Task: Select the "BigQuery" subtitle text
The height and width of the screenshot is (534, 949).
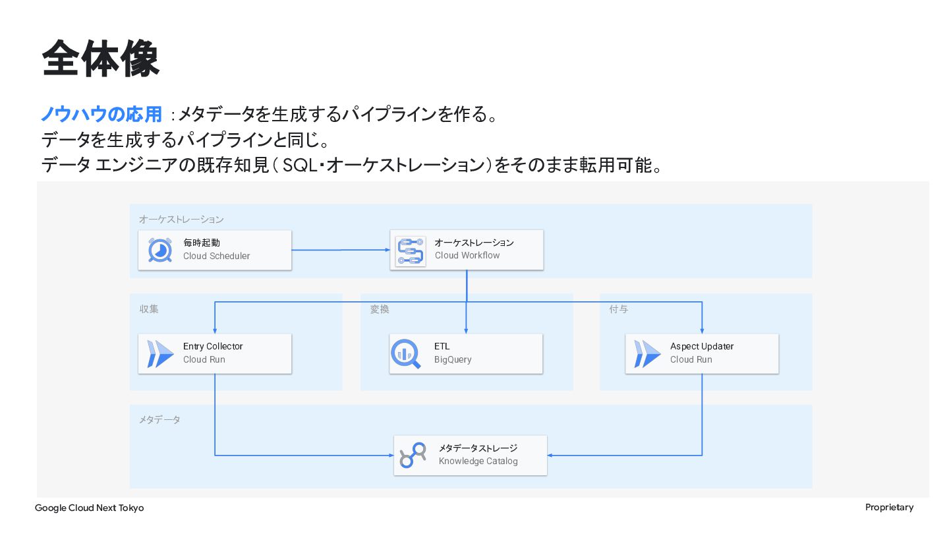Action: coord(453,359)
